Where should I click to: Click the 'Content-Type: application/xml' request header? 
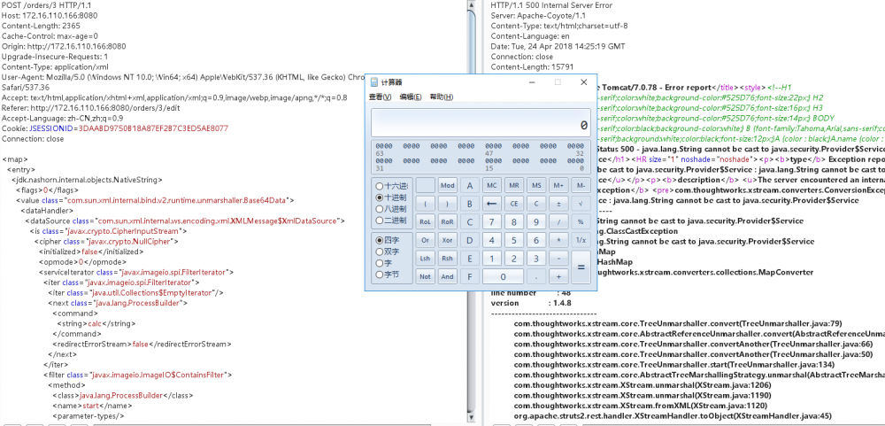[x=54, y=66]
